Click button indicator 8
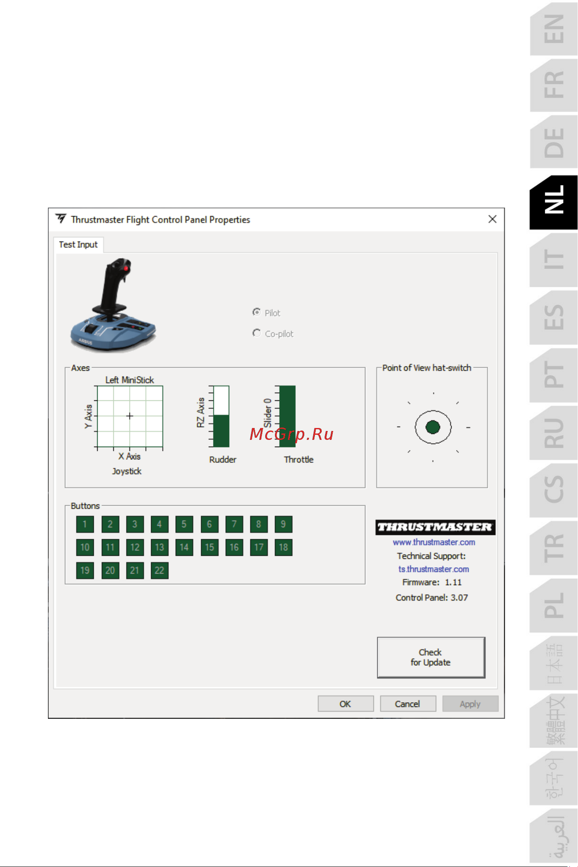This screenshot has width=578, height=867. pos(258,524)
